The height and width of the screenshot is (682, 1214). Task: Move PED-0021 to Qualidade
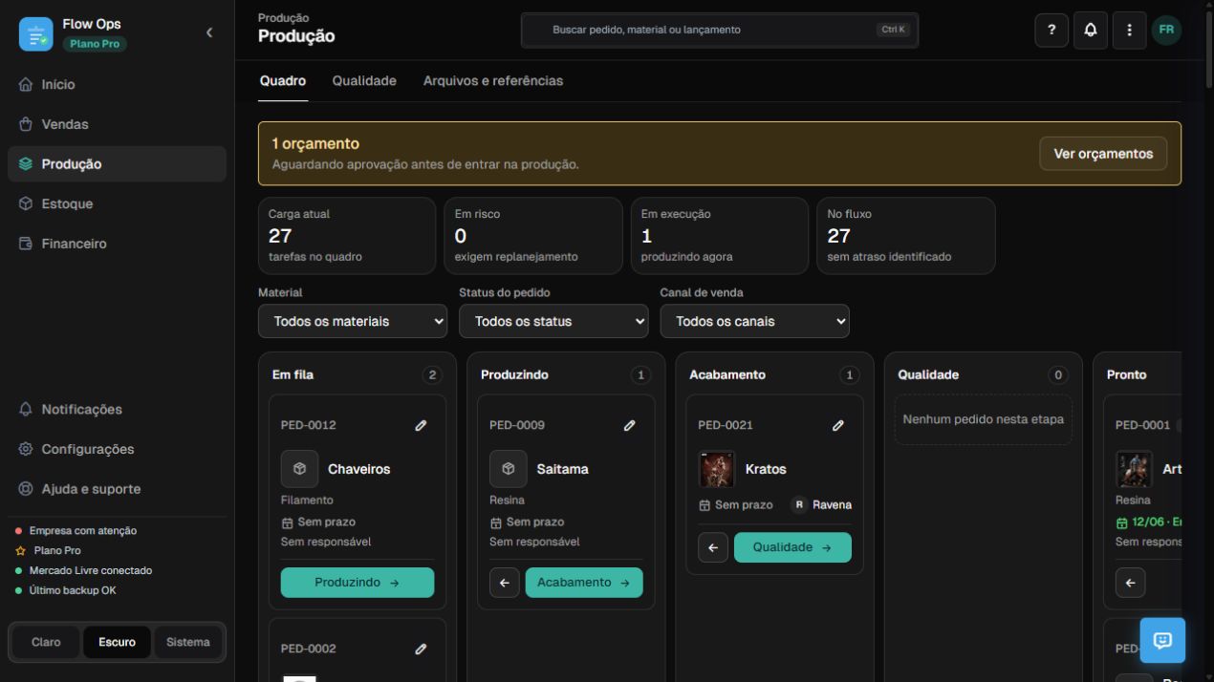[792, 547]
